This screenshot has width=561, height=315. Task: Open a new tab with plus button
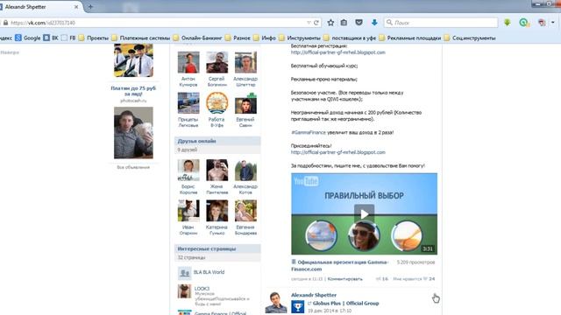[x=90, y=7]
